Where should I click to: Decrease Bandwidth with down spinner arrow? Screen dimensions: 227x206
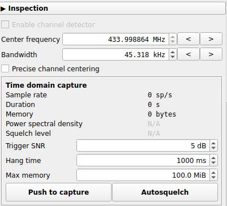click(x=173, y=57)
